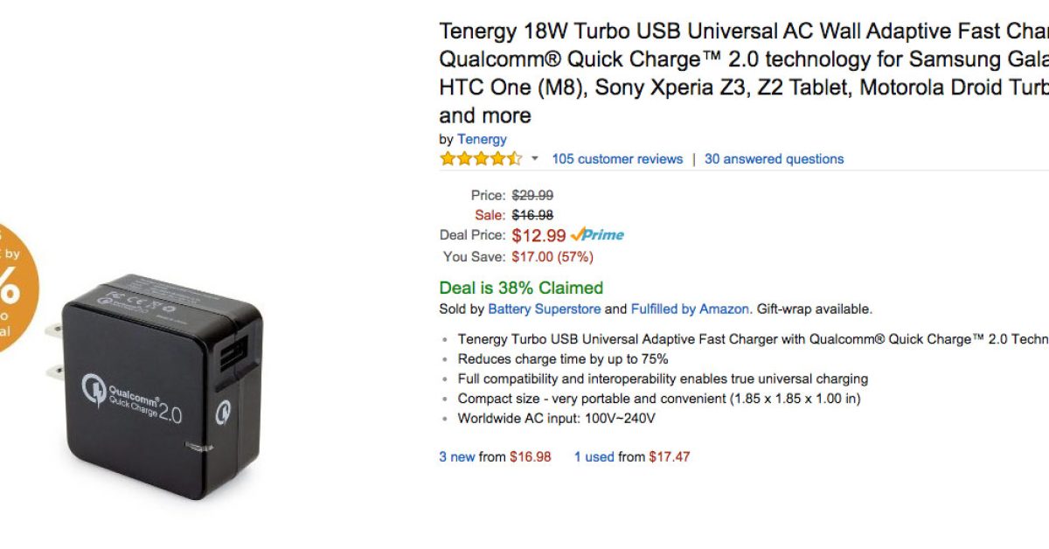Click the Prime logo beside deal price
The height and width of the screenshot is (549, 1049).
click(x=597, y=234)
